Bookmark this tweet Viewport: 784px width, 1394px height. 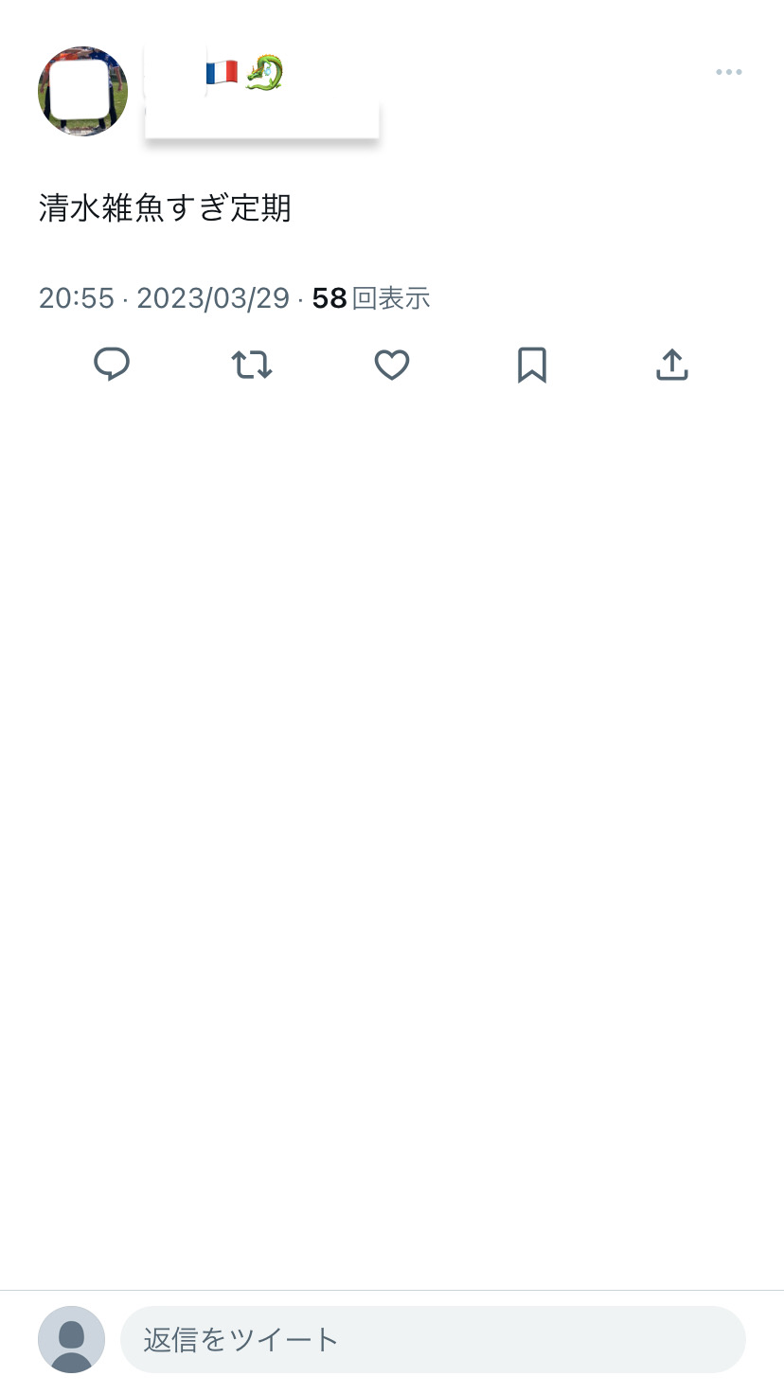point(532,365)
